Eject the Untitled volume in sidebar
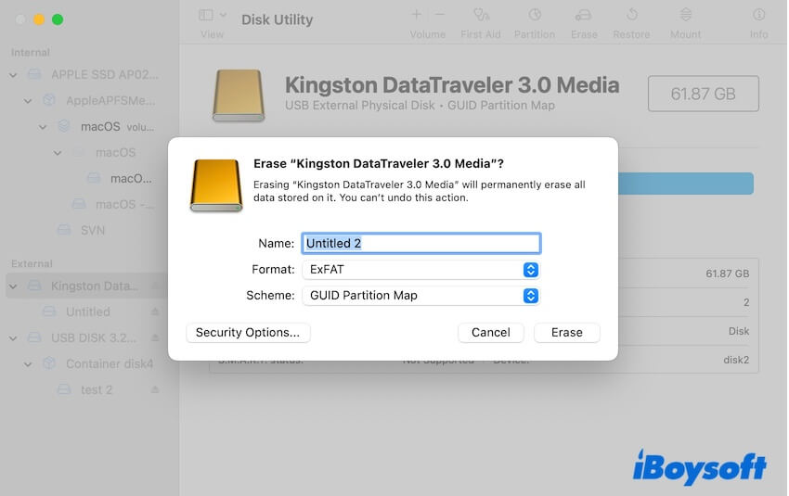Screen dimensions: 789x496 point(155,312)
